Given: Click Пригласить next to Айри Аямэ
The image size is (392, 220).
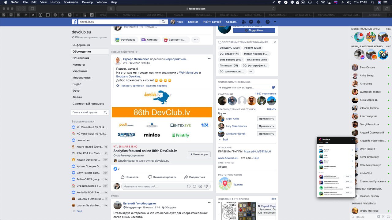Looking at the screenshot, I should tap(266, 119).
